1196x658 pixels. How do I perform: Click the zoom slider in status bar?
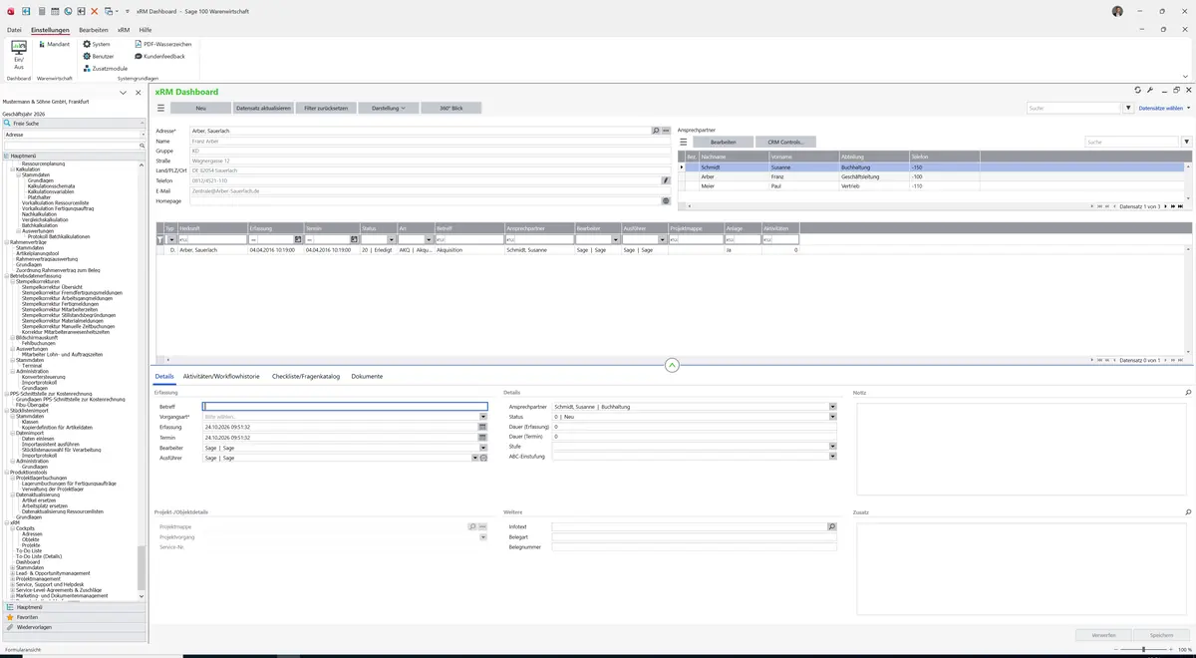pyautogui.click(x=1143, y=649)
